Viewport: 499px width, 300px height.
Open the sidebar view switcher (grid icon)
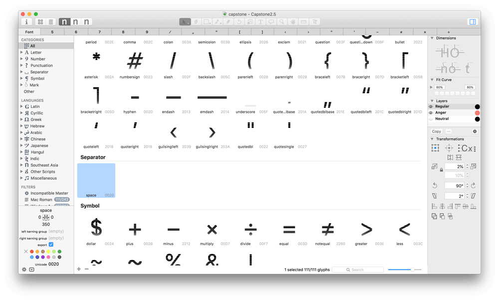coord(40,22)
